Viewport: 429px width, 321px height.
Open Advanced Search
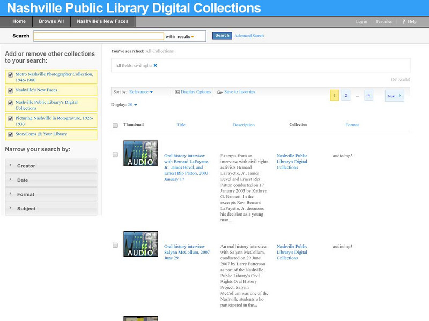(248, 35)
